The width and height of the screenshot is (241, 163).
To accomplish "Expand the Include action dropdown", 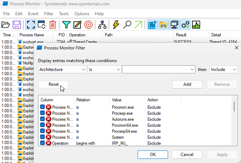I will point(224,69).
